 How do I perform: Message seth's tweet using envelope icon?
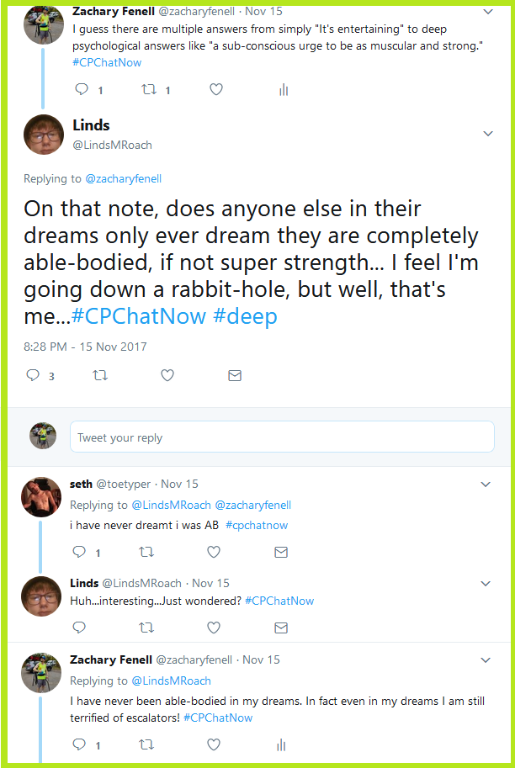click(x=281, y=552)
